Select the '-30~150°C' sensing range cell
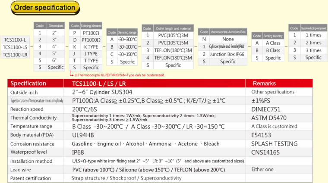The image size is (328, 183). click(x=127, y=54)
